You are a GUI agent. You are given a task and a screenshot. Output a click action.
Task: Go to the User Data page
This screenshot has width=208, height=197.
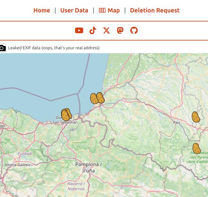point(74,10)
